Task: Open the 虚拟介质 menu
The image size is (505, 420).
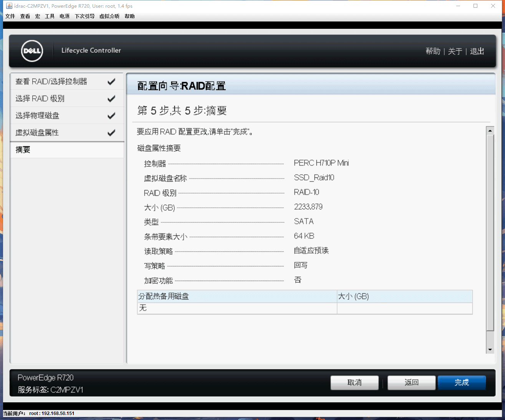Action: coord(109,16)
